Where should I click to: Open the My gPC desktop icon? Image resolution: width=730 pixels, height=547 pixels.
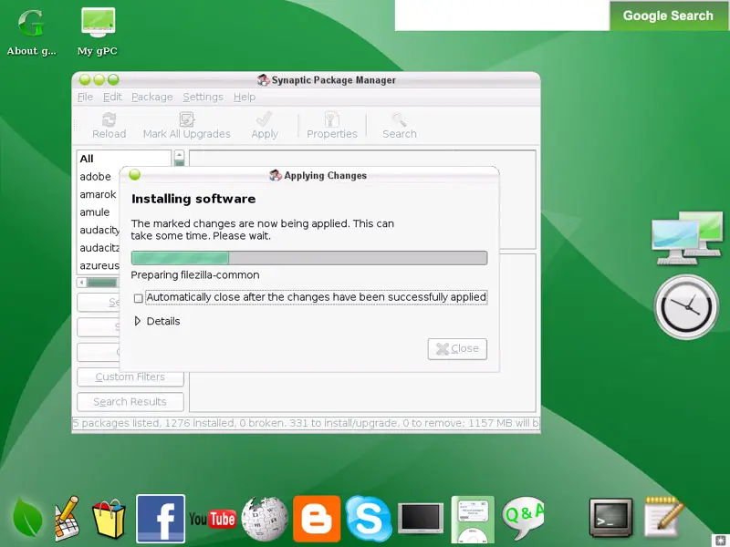coord(98,32)
